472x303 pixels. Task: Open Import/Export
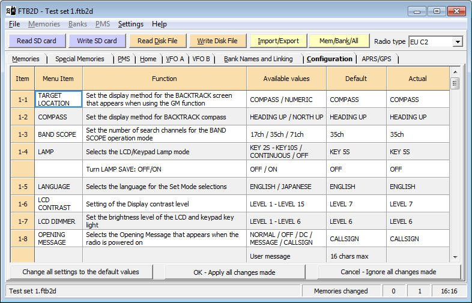tap(278, 41)
